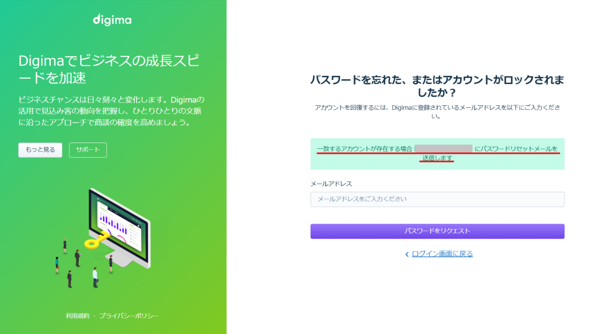Screen dimensions: 600x334
Task: Click the green password reset notification message
Action: 437,154
